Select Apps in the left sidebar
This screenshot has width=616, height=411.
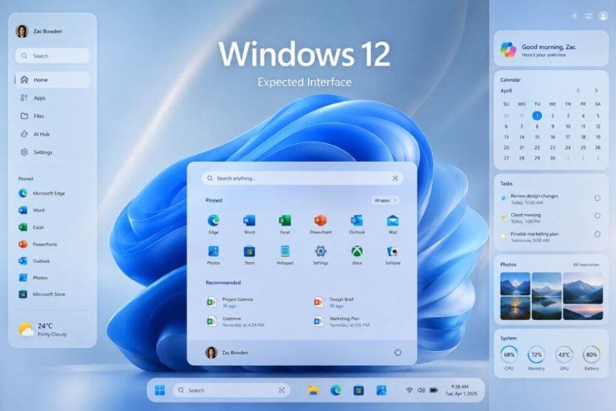coord(52,98)
